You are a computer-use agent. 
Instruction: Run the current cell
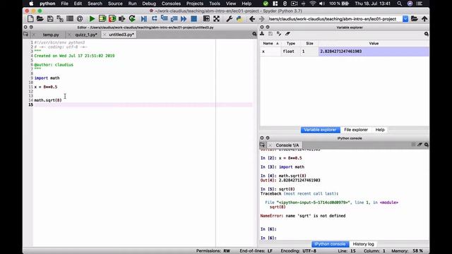(102, 19)
